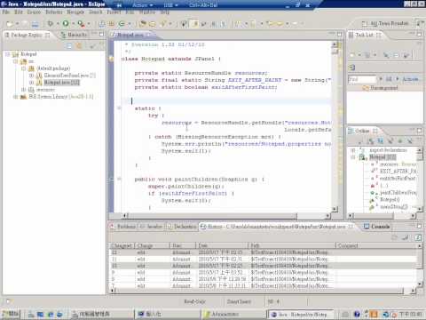
Task: Click Hide Fields toggle in Outline toolbar
Action: click(381, 141)
